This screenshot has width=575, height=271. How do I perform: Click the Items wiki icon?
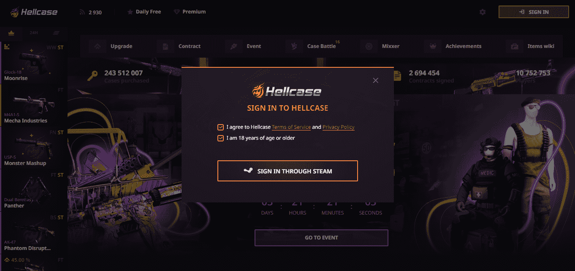tap(515, 46)
